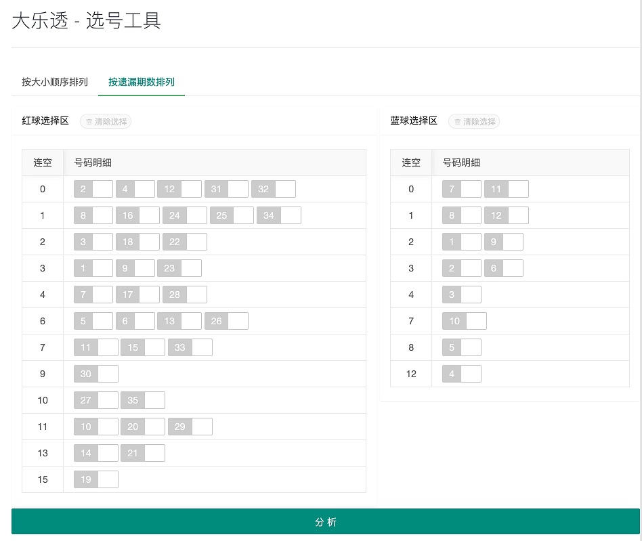Pick red ball number 5
The width and height of the screenshot is (642, 541).
[93, 321]
